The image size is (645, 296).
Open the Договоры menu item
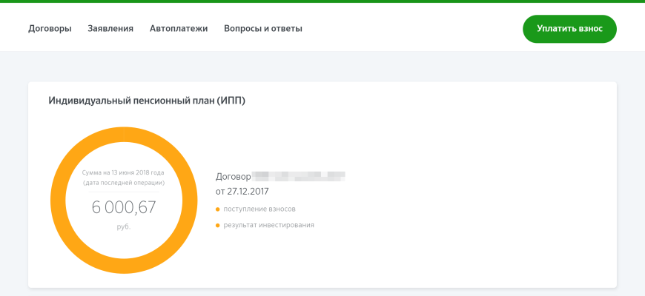[50, 29]
